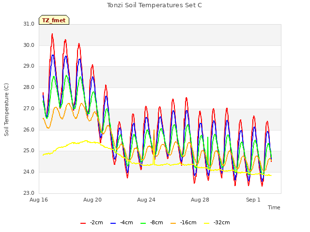Select the chart title Tonzi Soil Temperatures Set C
The height and width of the screenshot is (232, 310).
(155, 5)
